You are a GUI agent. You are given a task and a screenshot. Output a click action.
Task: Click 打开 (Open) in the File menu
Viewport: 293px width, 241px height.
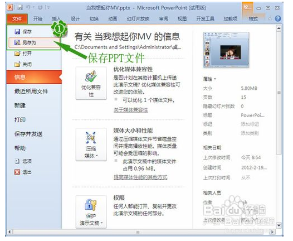[33, 54]
